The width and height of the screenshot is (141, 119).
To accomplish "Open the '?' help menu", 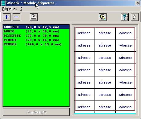I will pyautogui.click(x=21, y=9).
